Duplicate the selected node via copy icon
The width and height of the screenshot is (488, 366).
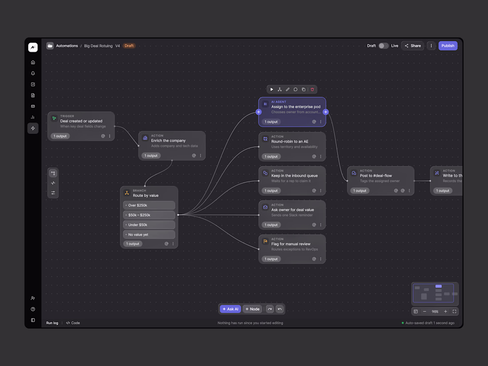pyautogui.click(x=303, y=89)
